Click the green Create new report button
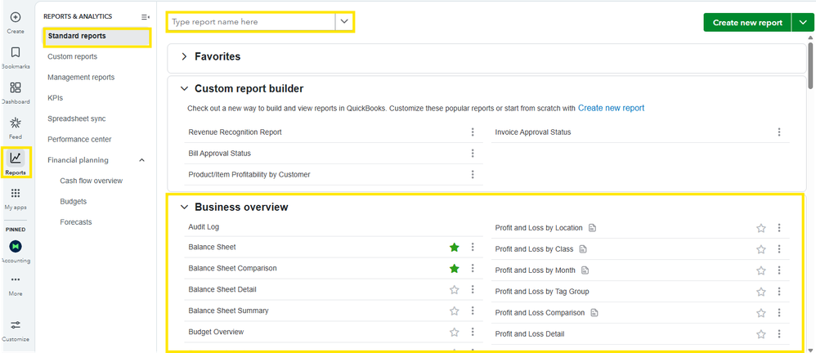The image size is (816, 353). coord(747,22)
